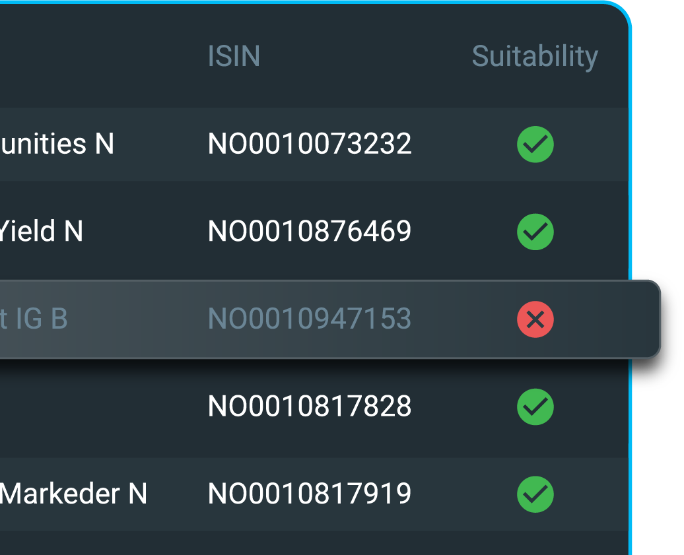Click the Suitability column header
Viewport: 684px width, 555px height.
[535, 57]
